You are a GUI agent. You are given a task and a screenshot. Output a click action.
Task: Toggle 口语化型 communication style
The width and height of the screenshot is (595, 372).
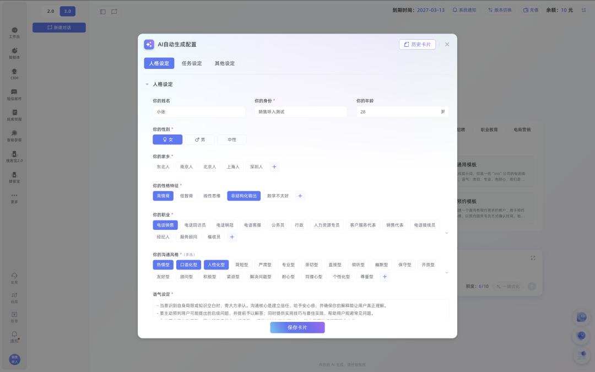(188, 265)
